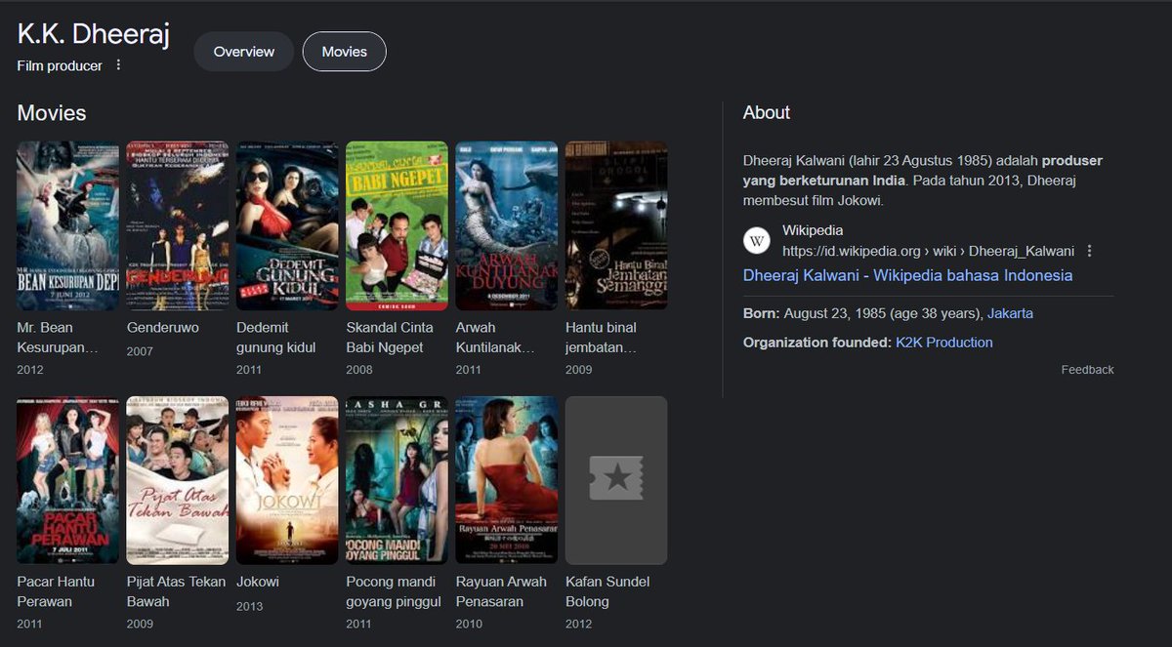Click the id.wikipedia.org URL breadcrumb text
Viewport: 1172px width, 647px height.
(x=928, y=251)
